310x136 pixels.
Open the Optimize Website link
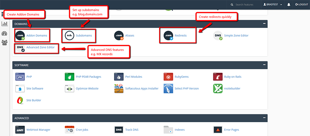click(87, 88)
